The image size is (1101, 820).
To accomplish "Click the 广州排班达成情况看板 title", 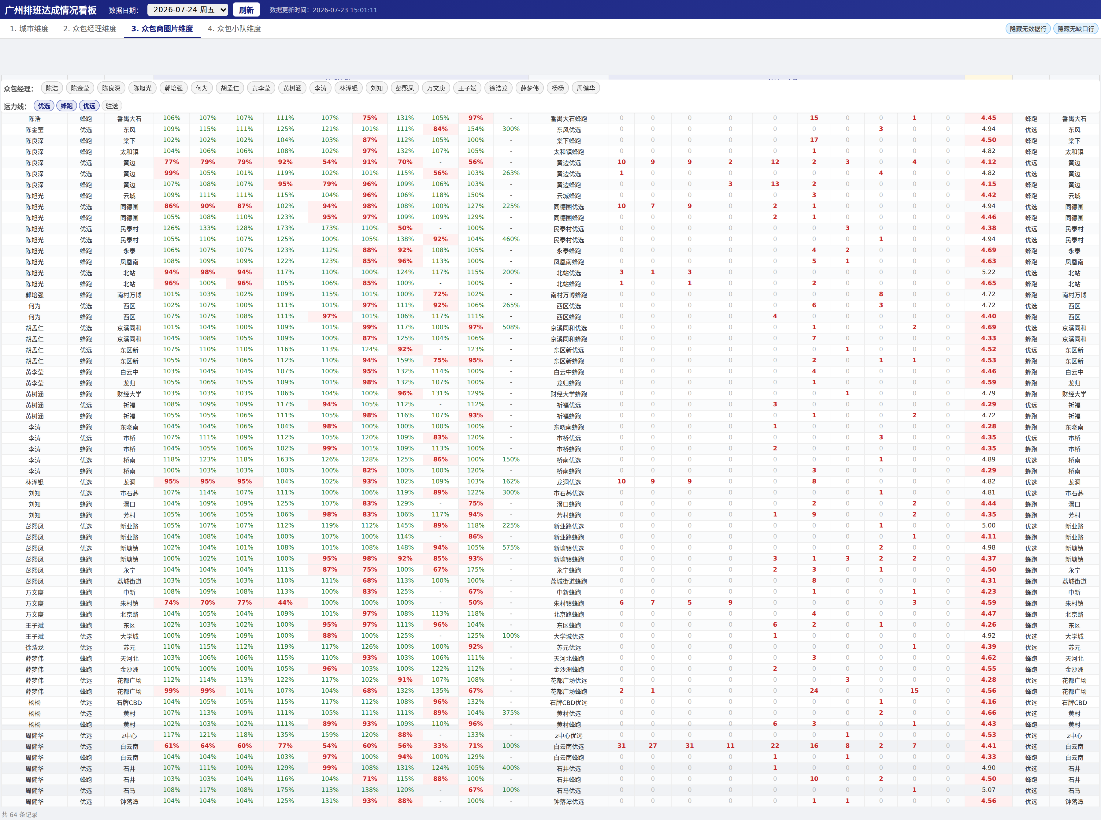I will pyautogui.click(x=50, y=10).
